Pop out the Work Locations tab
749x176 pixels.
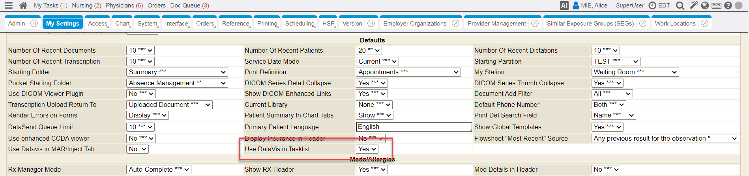point(704,24)
